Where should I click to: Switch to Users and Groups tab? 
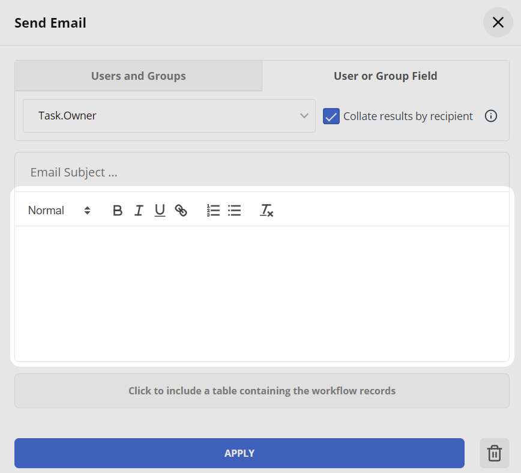pyautogui.click(x=138, y=76)
